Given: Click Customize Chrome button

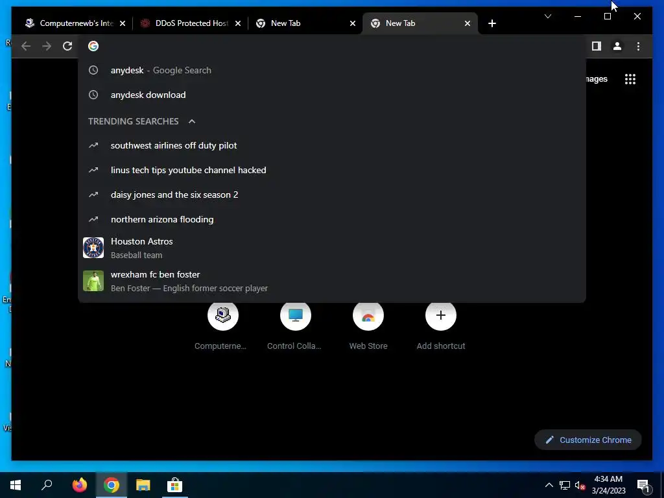Looking at the screenshot, I should (587, 440).
